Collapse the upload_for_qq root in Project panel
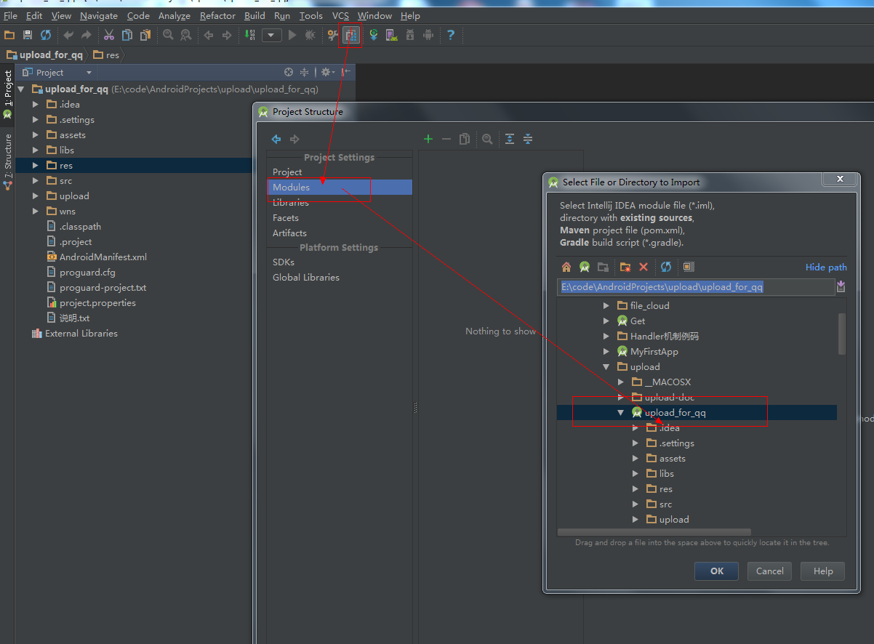This screenshot has width=874, height=644. click(x=21, y=89)
